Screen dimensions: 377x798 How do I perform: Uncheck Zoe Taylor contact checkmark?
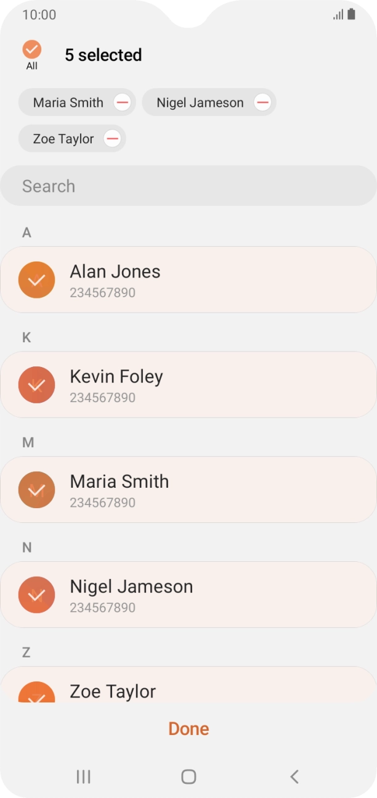coord(37,694)
